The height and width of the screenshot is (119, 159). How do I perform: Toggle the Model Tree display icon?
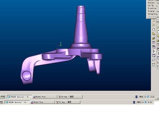[x=154, y=51]
